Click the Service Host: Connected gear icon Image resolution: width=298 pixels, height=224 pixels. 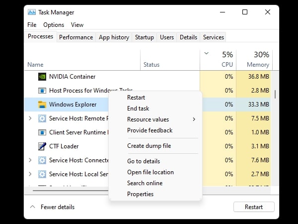click(x=42, y=160)
